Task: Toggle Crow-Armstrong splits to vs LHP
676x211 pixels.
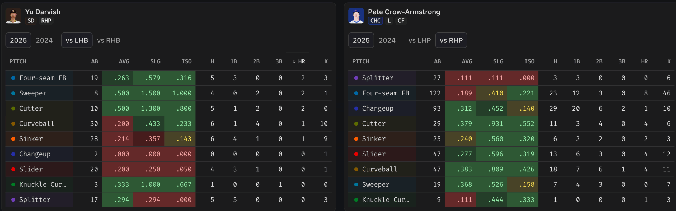Action: point(419,40)
